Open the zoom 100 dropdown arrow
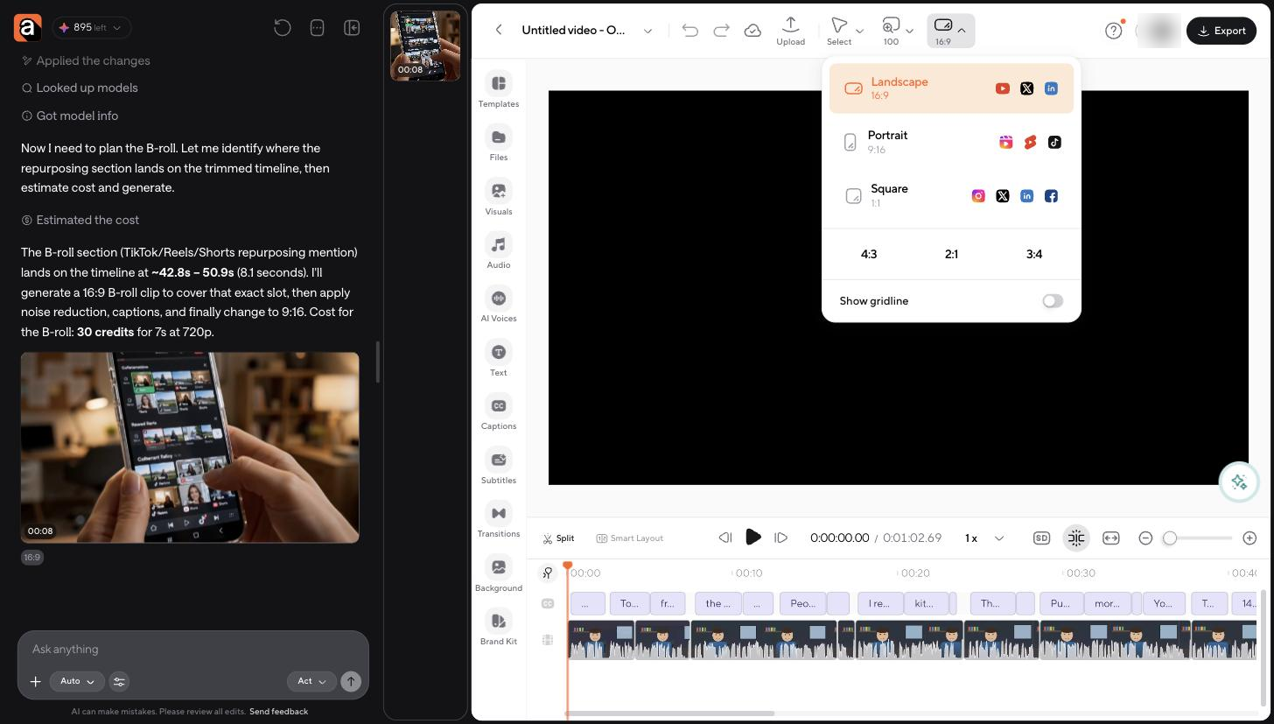The image size is (1274, 724). 909,31
